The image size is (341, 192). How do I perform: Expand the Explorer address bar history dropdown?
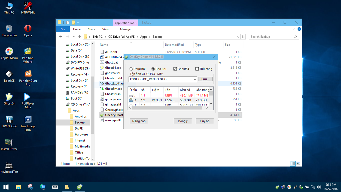pos(238,37)
